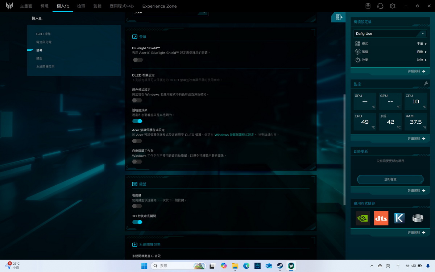Turn off the 透明度效果 toggle
This screenshot has height=272, width=435.
click(137, 121)
